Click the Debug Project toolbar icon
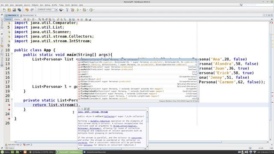Image resolution: width=274 pixels, height=154 pixels. tap(84, 10)
